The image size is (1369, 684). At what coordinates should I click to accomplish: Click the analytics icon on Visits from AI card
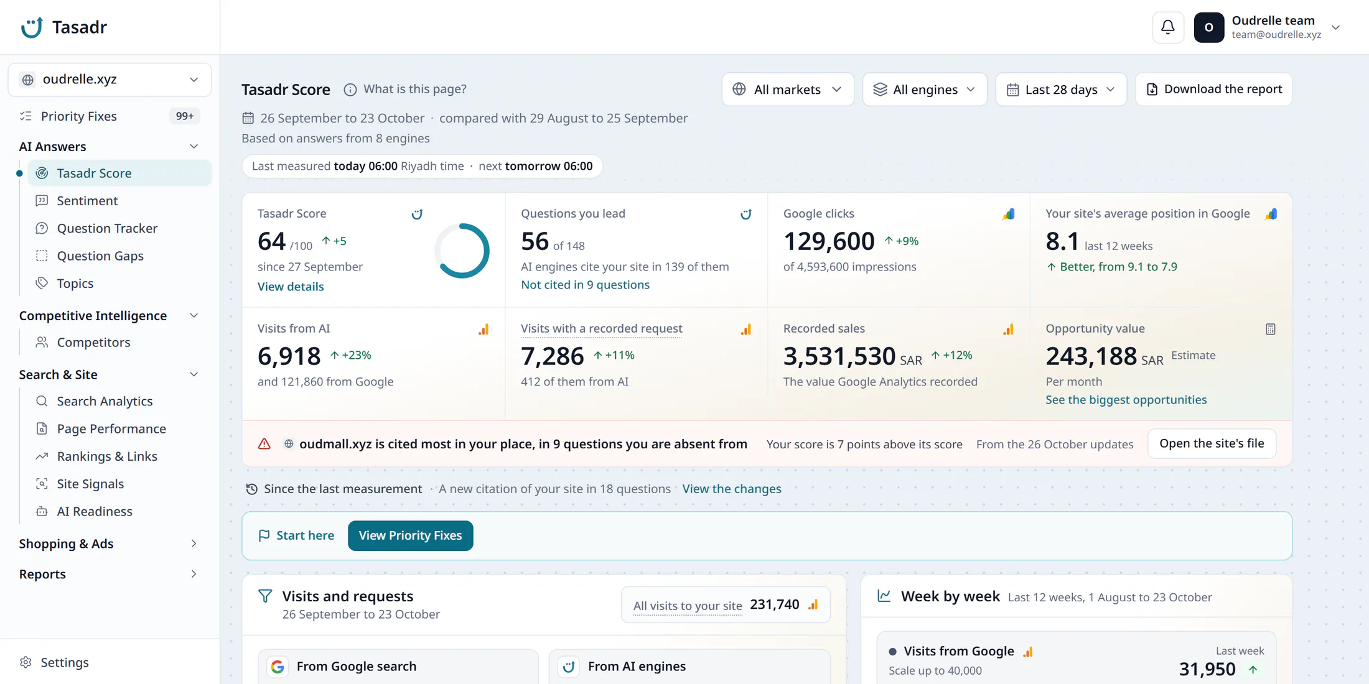[484, 330]
